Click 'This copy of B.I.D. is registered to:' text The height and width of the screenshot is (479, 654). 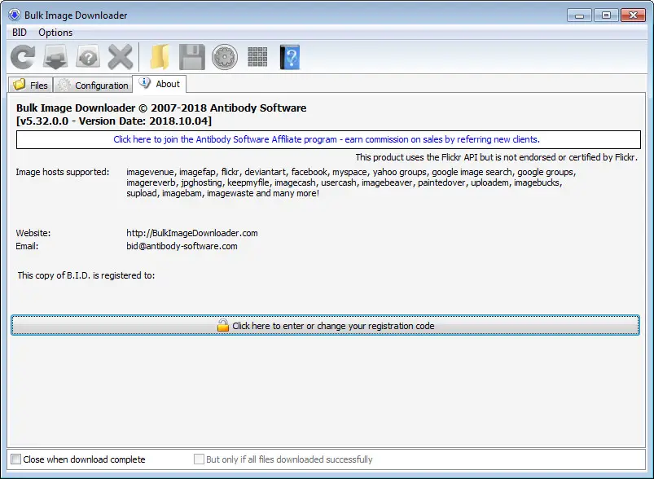click(x=86, y=275)
